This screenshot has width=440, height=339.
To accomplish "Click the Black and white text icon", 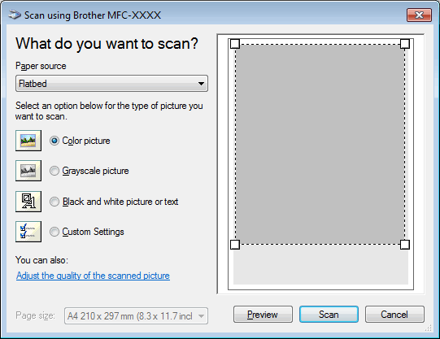I will coord(28,202).
